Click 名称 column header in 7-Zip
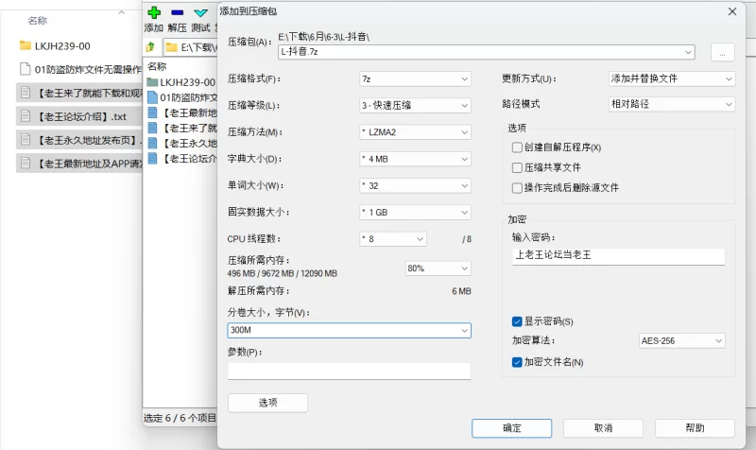756x450 pixels. (x=157, y=66)
